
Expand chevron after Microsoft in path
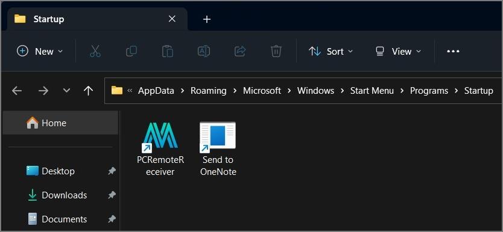(x=289, y=91)
